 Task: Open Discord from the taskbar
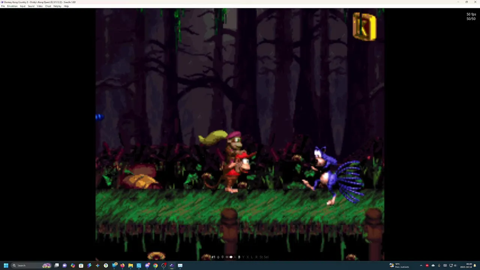click(x=147, y=265)
